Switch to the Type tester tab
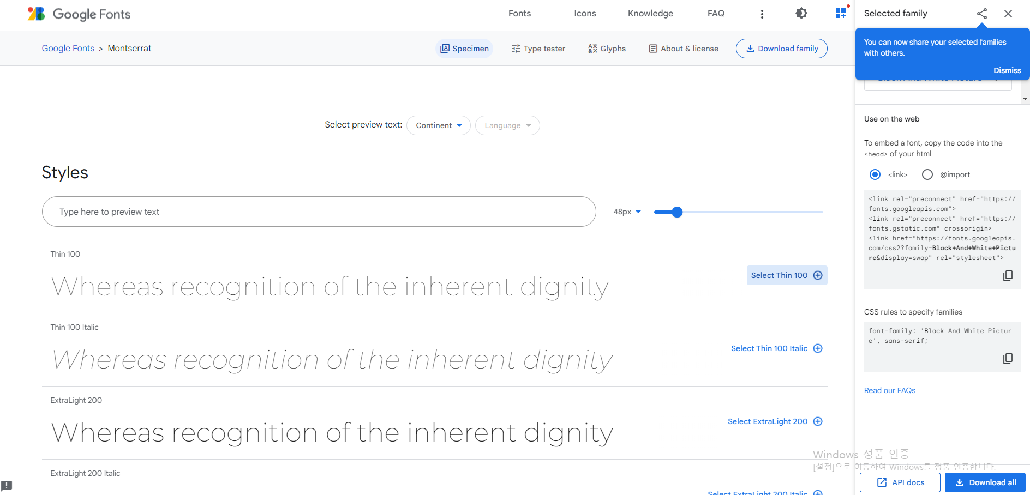Viewport: 1030px width, 495px height. tap(538, 49)
